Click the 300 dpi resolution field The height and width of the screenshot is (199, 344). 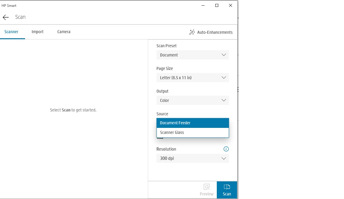coord(193,158)
